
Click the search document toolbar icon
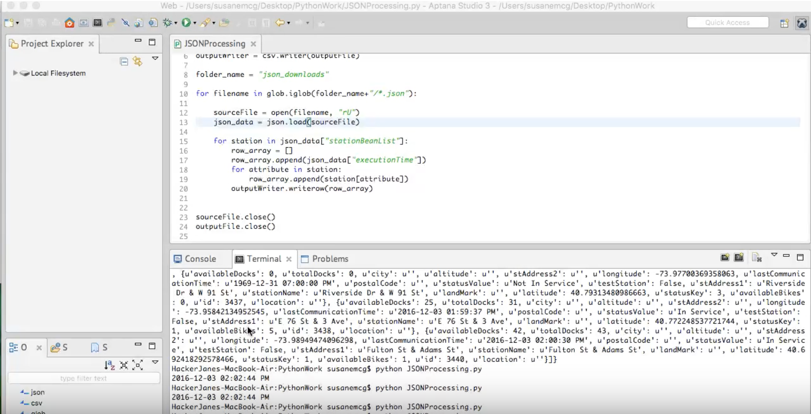[153, 22]
